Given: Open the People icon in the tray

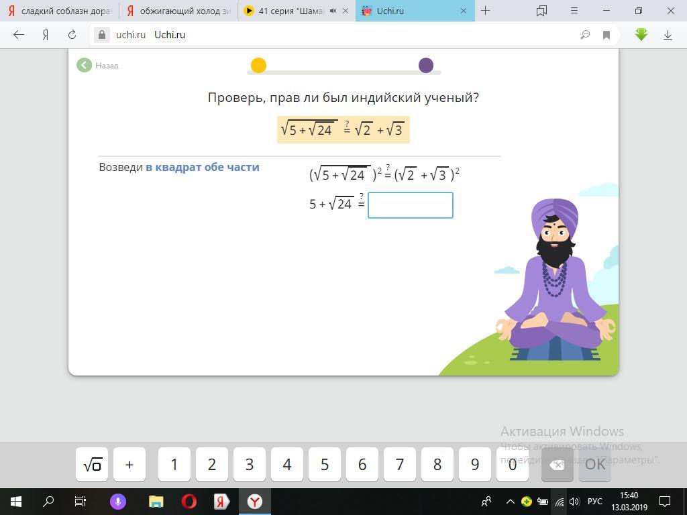Looking at the screenshot, I should click(486, 502).
